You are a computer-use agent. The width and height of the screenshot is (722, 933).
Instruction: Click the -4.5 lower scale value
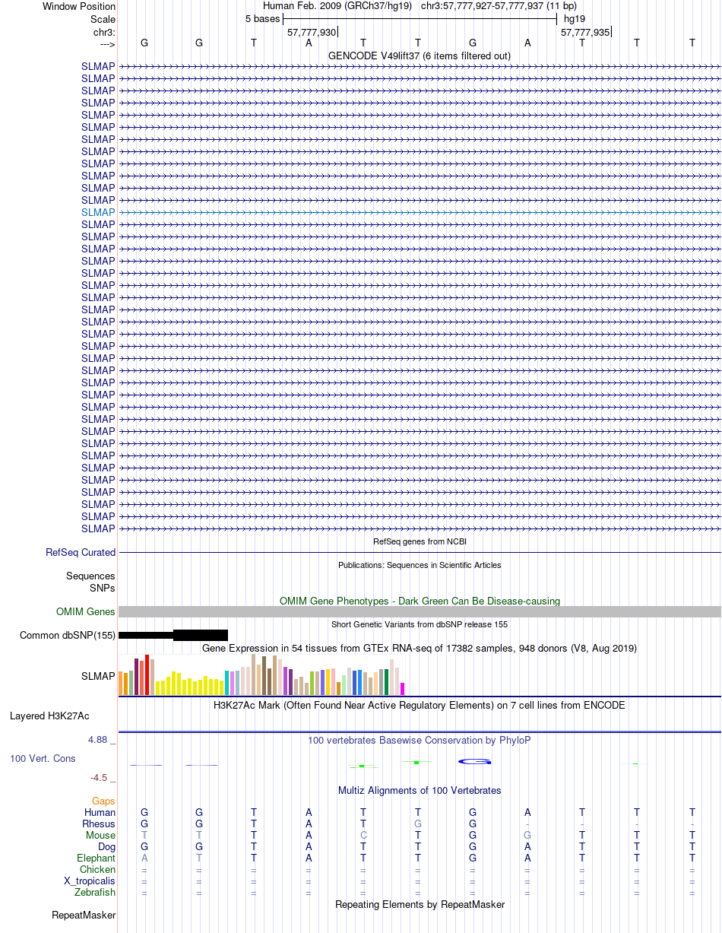pos(100,777)
